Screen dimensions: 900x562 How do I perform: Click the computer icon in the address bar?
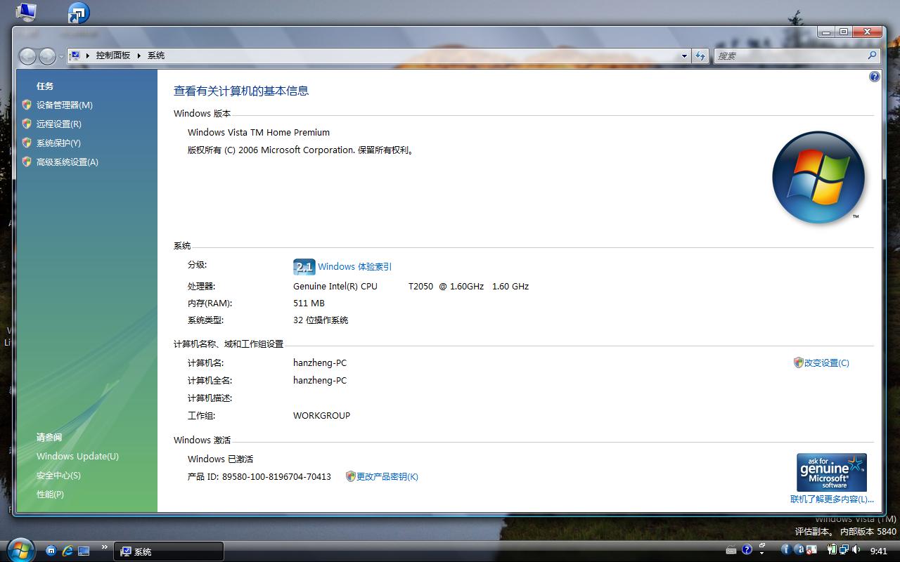pyautogui.click(x=75, y=55)
